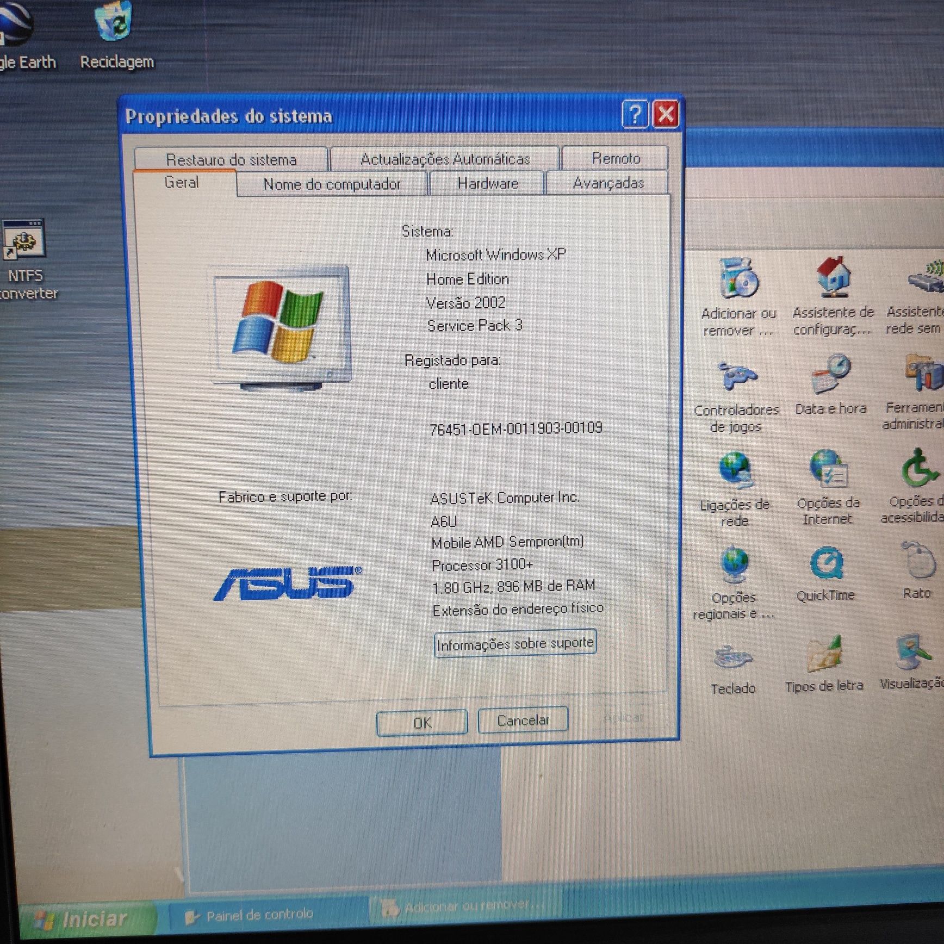
Task: Click the ASUSTeK Computer Inc. text
Action: 504,498
